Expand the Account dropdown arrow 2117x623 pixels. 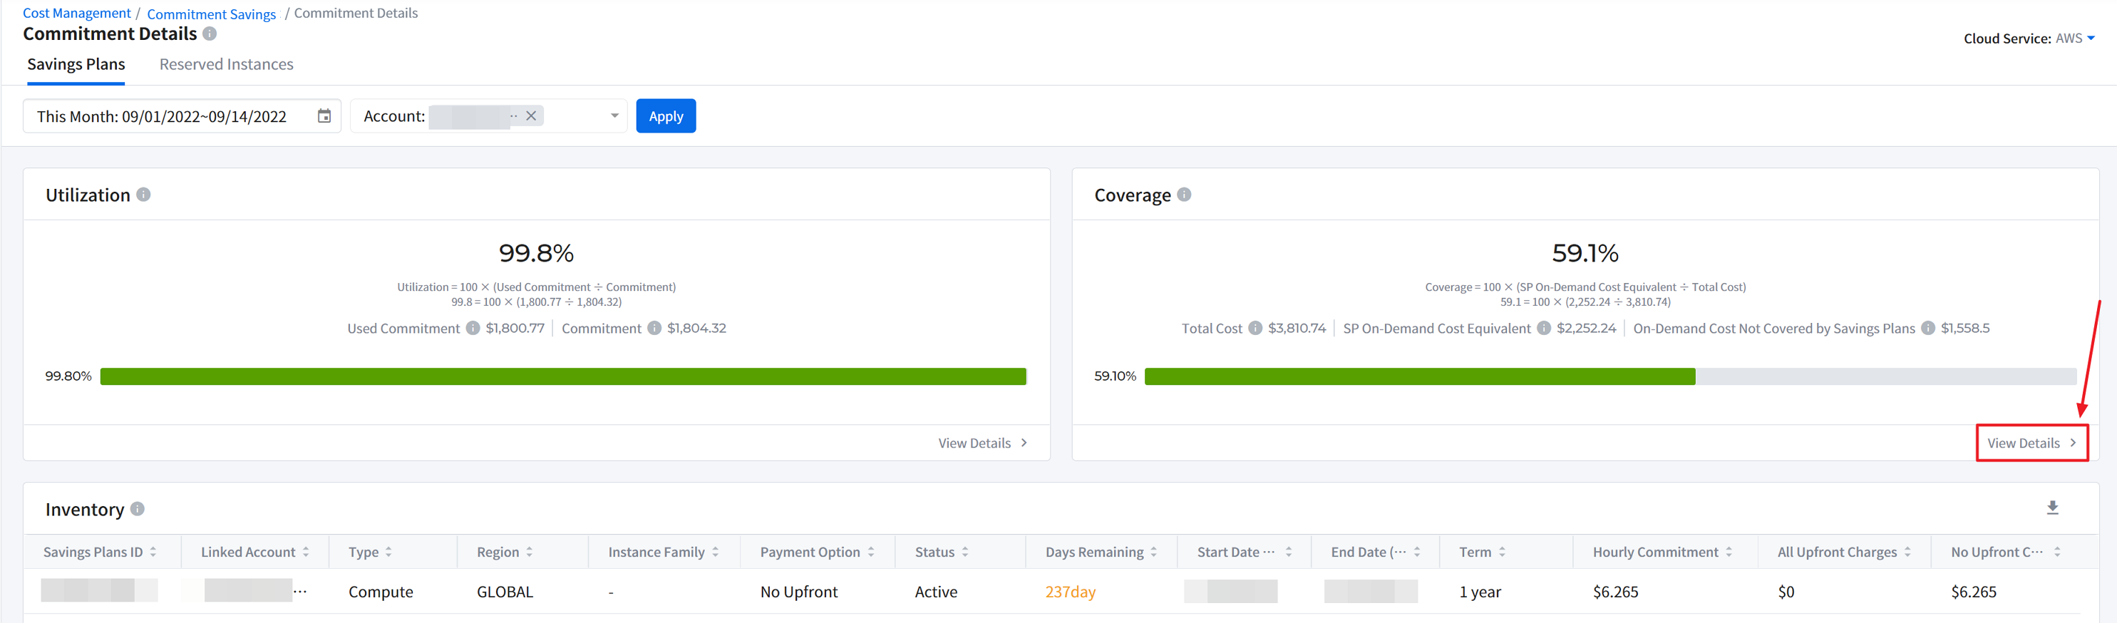(x=614, y=116)
